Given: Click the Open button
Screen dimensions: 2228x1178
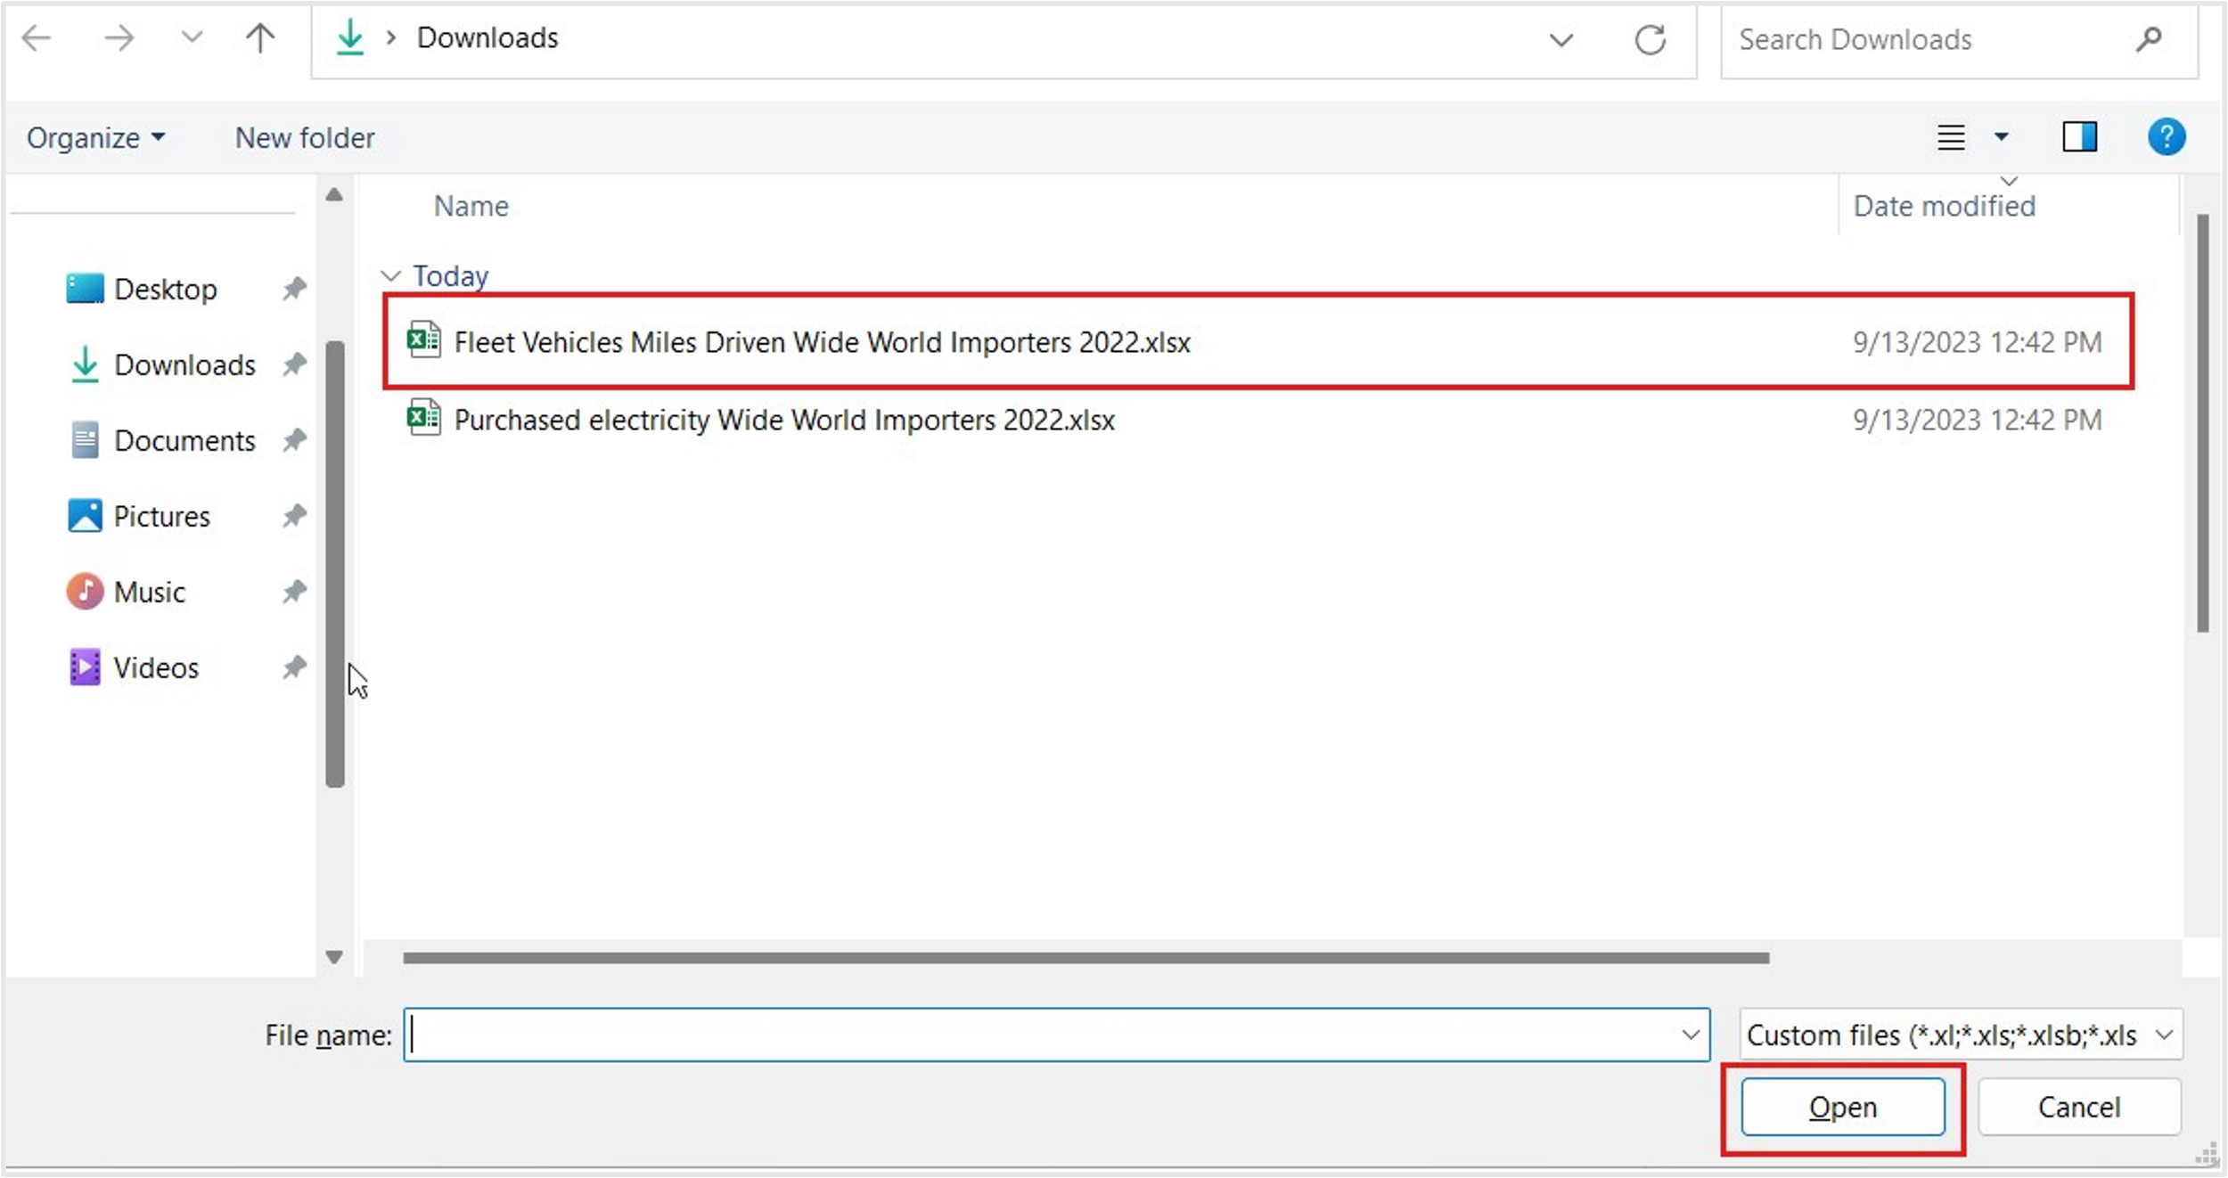Looking at the screenshot, I should tap(1841, 1107).
